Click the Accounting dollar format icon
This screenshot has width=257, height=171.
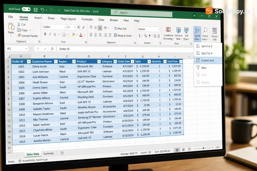(x=140, y=36)
